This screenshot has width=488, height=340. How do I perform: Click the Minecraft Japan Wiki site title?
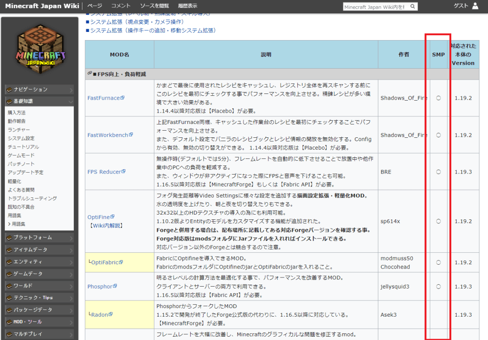(42, 6)
